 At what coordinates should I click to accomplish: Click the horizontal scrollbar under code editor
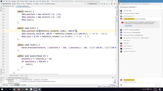pos(34,74)
